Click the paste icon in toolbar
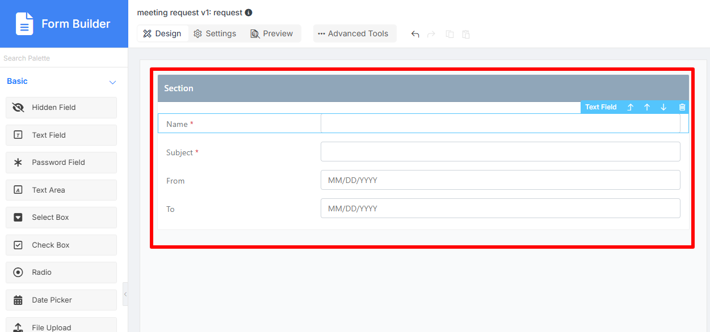Viewport: 710px width, 332px height. click(466, 34)
